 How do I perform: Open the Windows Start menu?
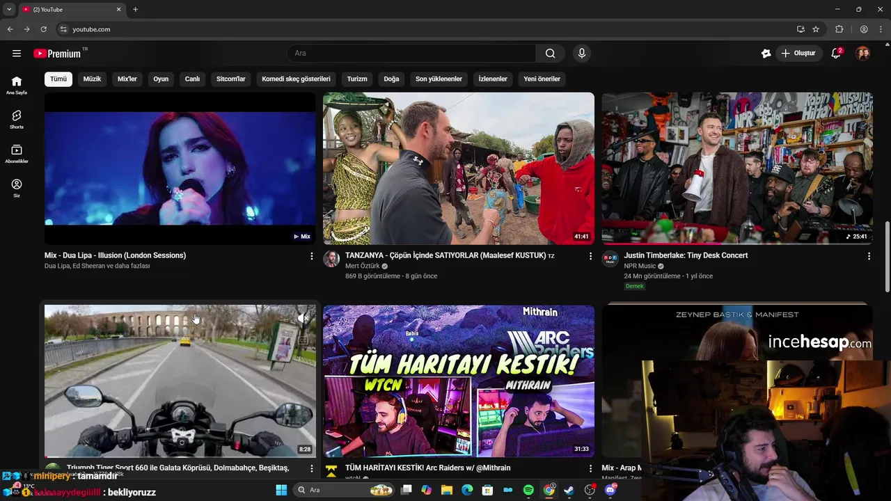coord(281,490)
